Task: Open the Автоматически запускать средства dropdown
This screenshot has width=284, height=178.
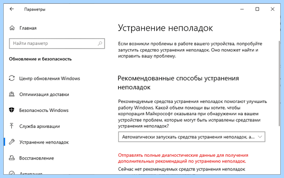Action: tap(192, 137)
